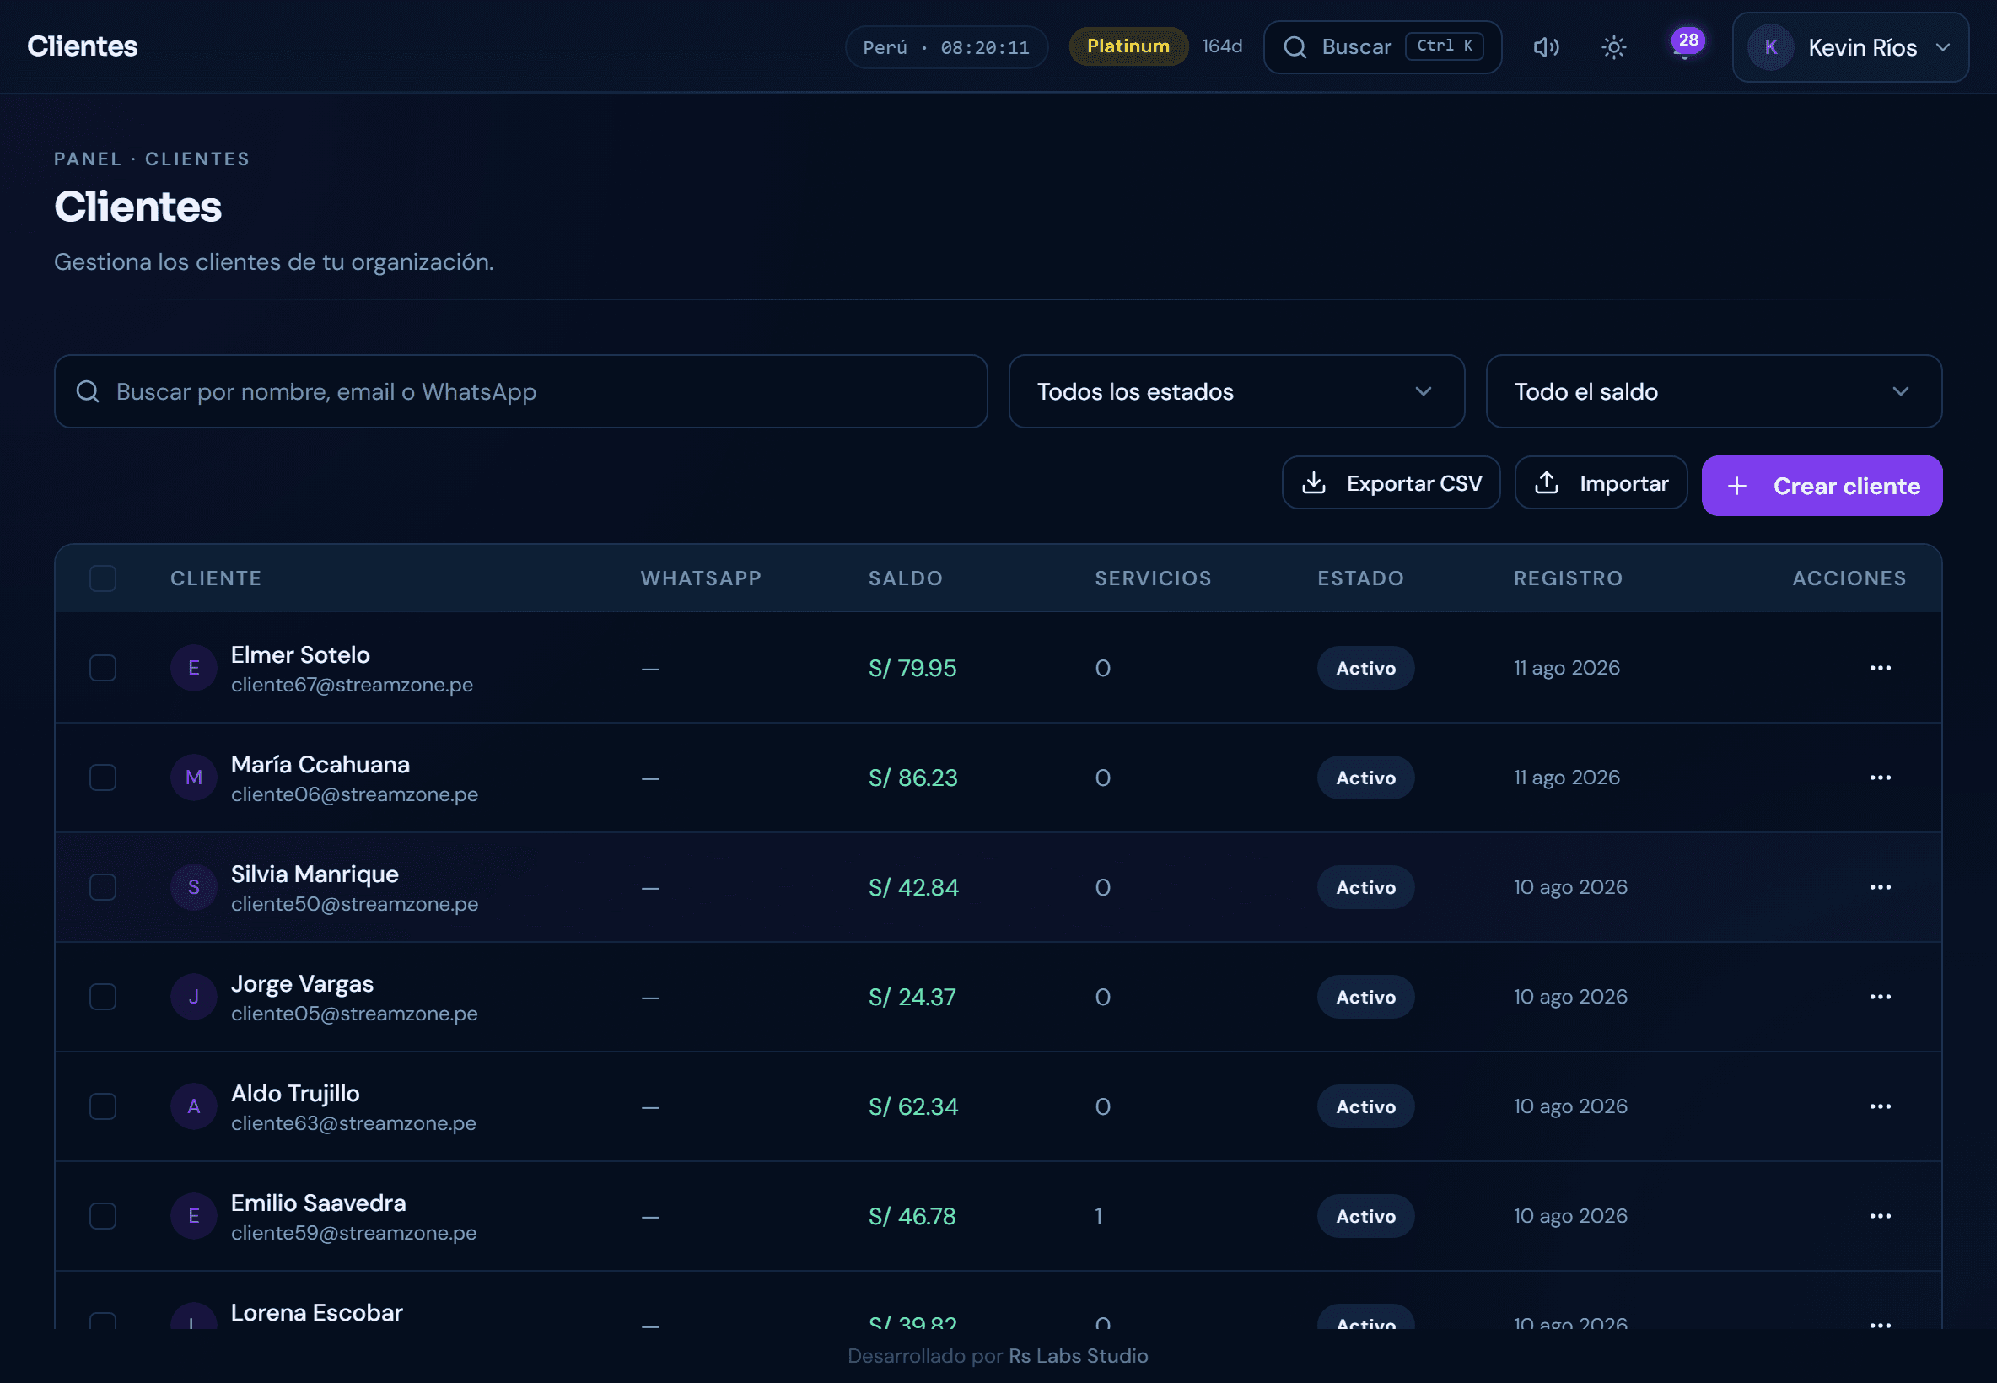Click the Exportar CSV button
Viewport: 1997px width, 1383px height.
[x=1391, y=483]
